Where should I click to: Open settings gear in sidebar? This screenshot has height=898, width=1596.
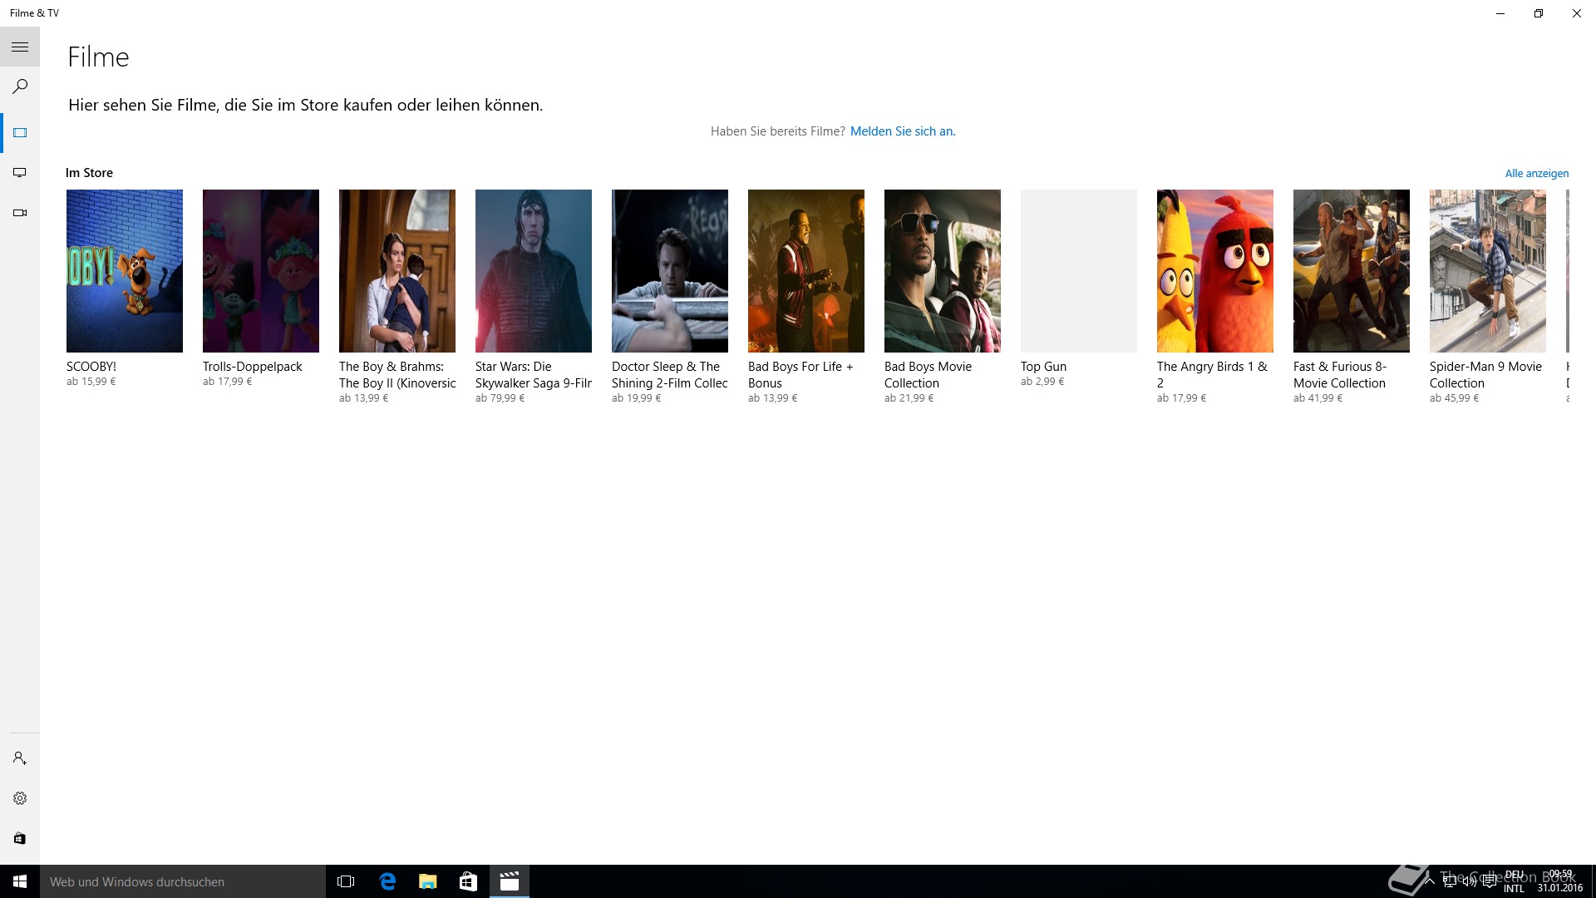[x=20, y=798]
